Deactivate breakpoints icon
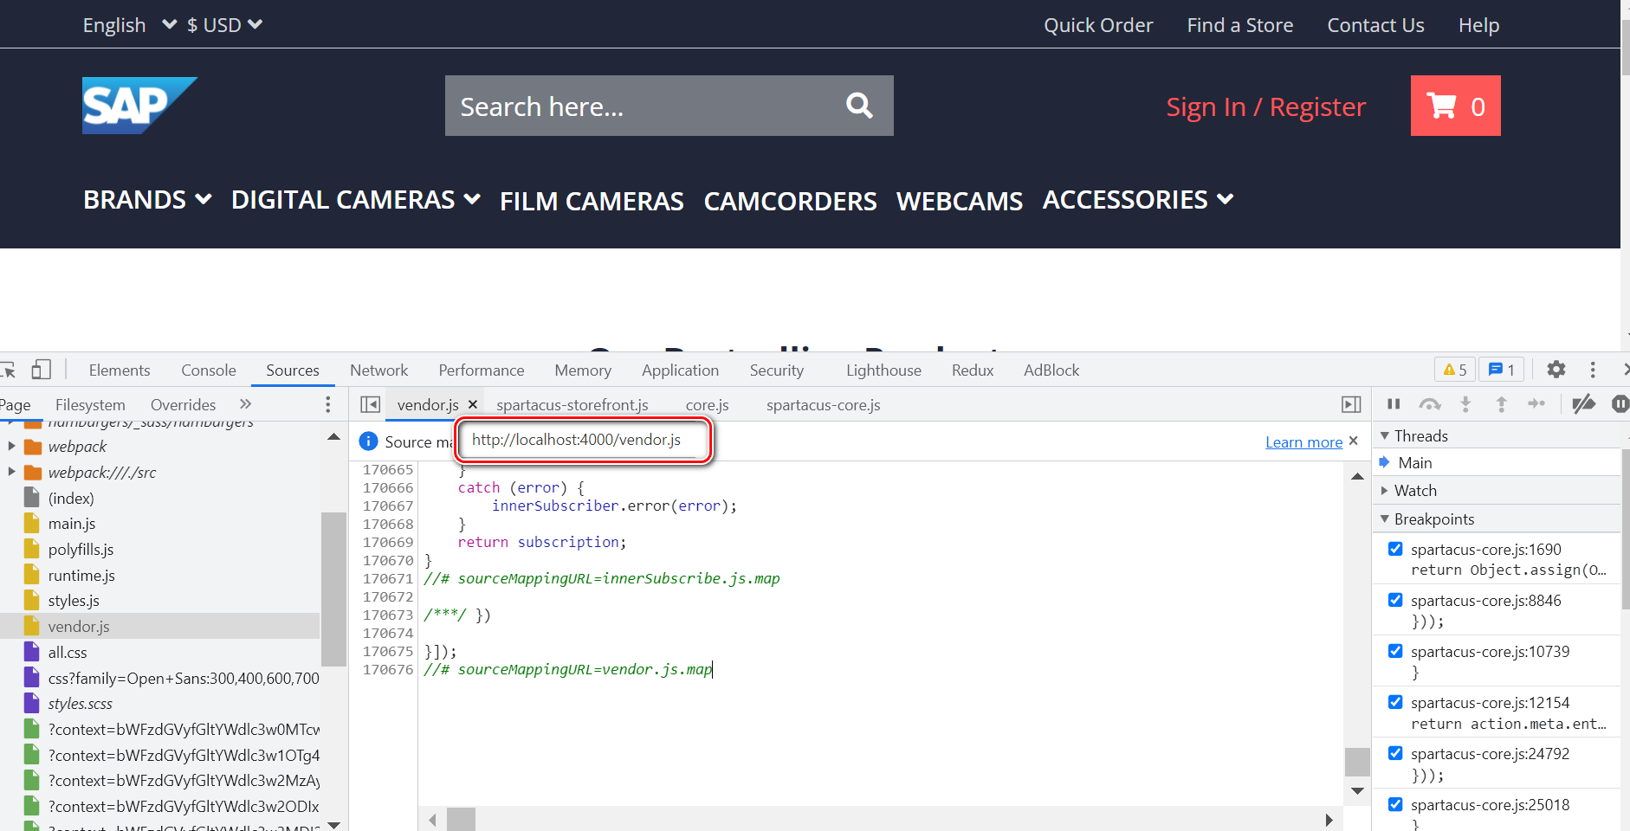The height and width of the screenshot is (831, 1630). pos(1583,404)
